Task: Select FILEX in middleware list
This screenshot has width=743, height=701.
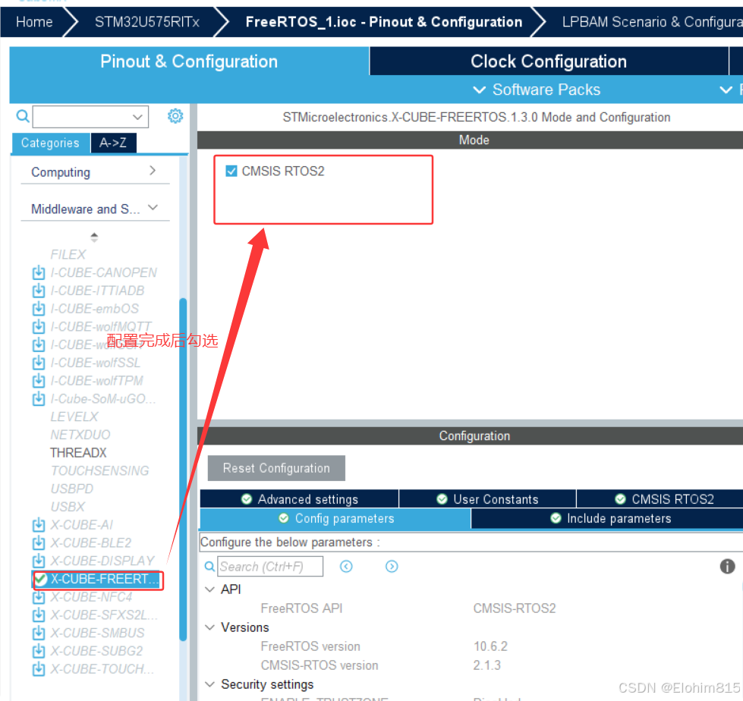Action: tap(68, 255)
